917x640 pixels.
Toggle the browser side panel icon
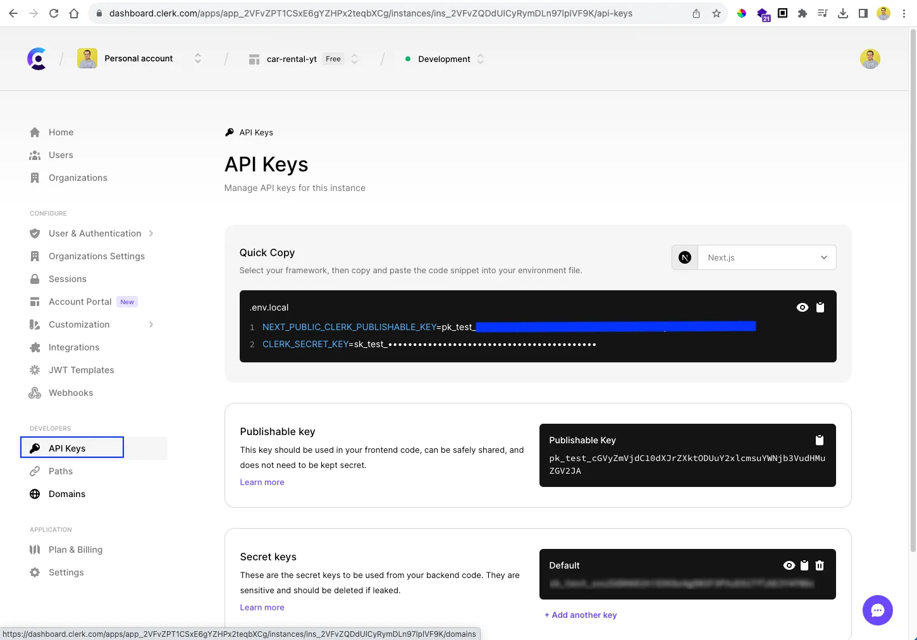click(863, 13)
